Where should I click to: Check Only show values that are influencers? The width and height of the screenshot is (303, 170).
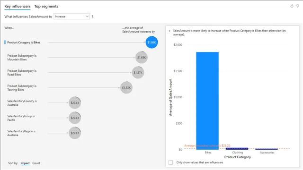coord(170,162)
